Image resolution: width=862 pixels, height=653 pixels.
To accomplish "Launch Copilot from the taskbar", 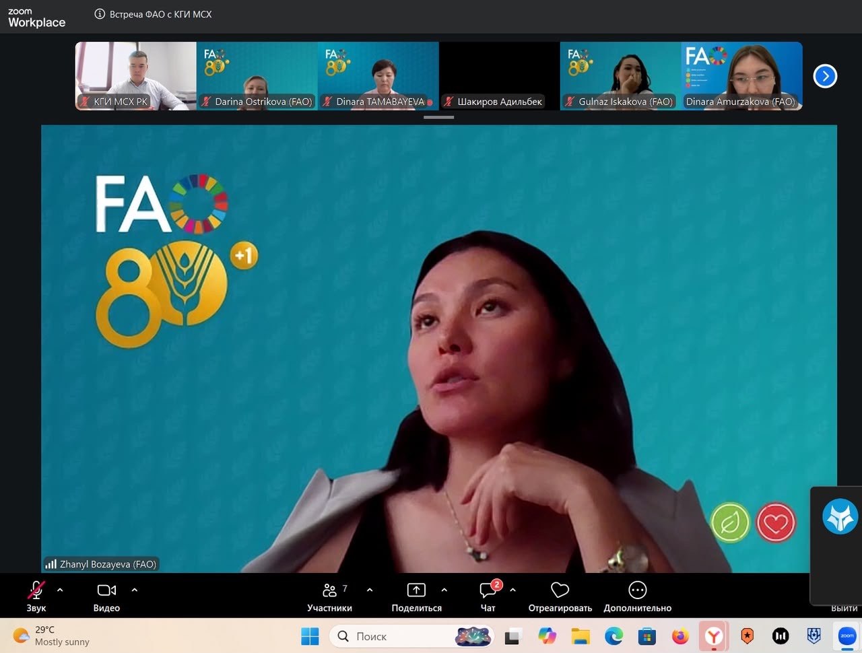I will 547,636.
